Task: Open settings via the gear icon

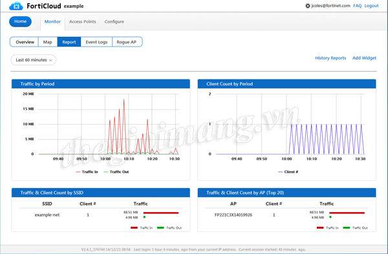Action: click(x=308, y=6)
